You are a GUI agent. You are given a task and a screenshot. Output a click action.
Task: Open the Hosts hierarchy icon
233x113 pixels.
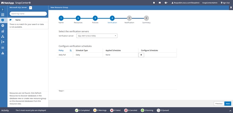click(x=2, y=37)
